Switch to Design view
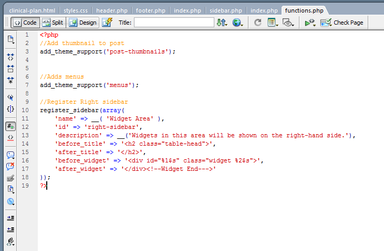Viewport: 384px width, 251px height. pyautogui.click(x=83, y=23)
